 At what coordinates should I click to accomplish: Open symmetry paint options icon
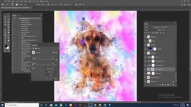83,4
